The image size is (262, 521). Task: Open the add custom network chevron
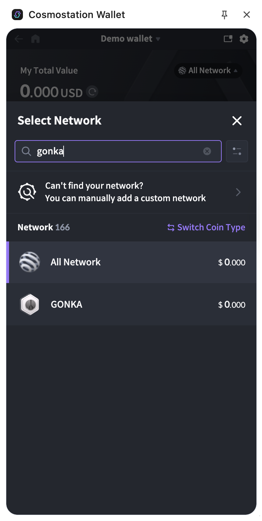click(x=238, y=192)
